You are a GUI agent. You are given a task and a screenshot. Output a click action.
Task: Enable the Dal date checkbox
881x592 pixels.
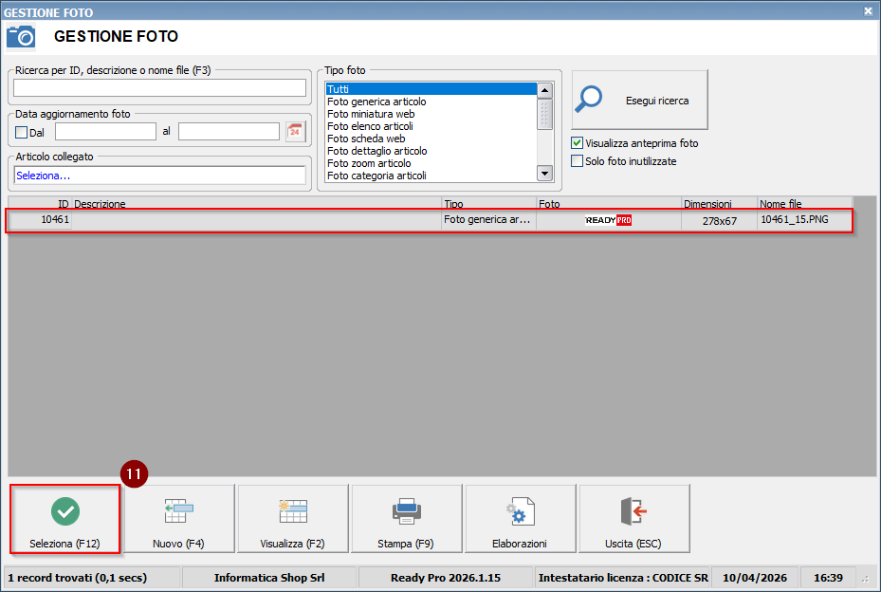(22, 133)
